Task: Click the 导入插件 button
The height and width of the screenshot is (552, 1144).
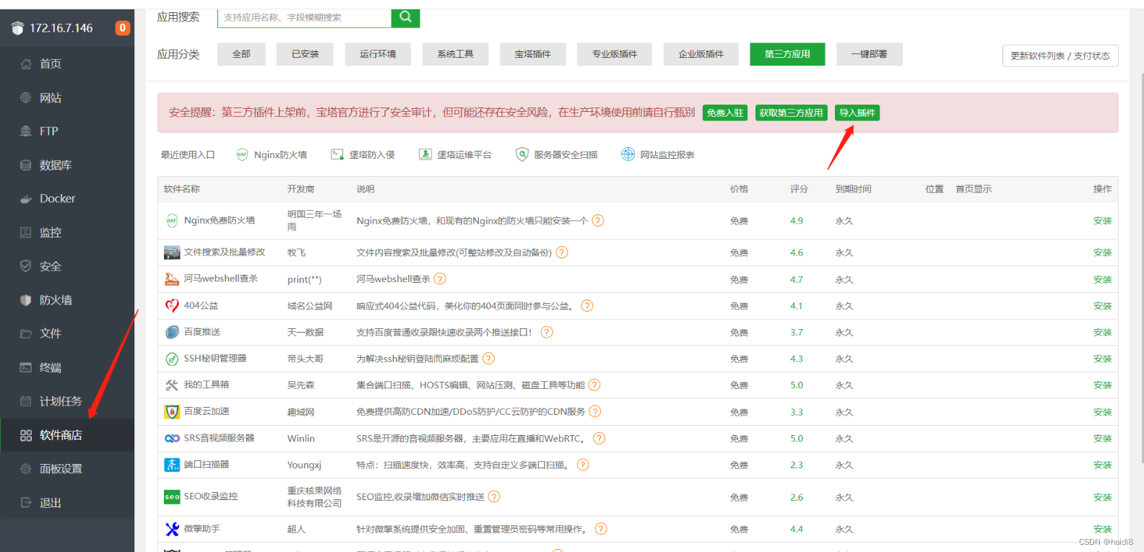Action: tap(857, 113)
